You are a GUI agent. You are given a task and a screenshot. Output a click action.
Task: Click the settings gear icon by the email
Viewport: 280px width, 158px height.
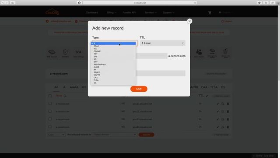[x=47, y=21]
